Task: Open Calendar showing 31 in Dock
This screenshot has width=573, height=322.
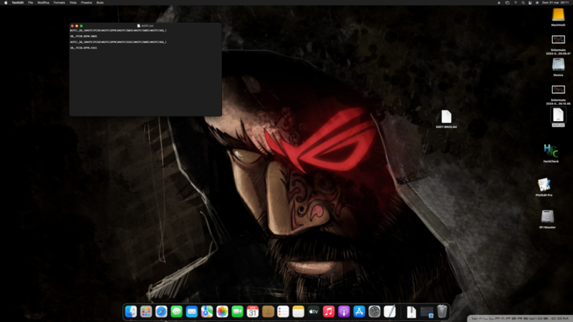Action: click(253, 312)
